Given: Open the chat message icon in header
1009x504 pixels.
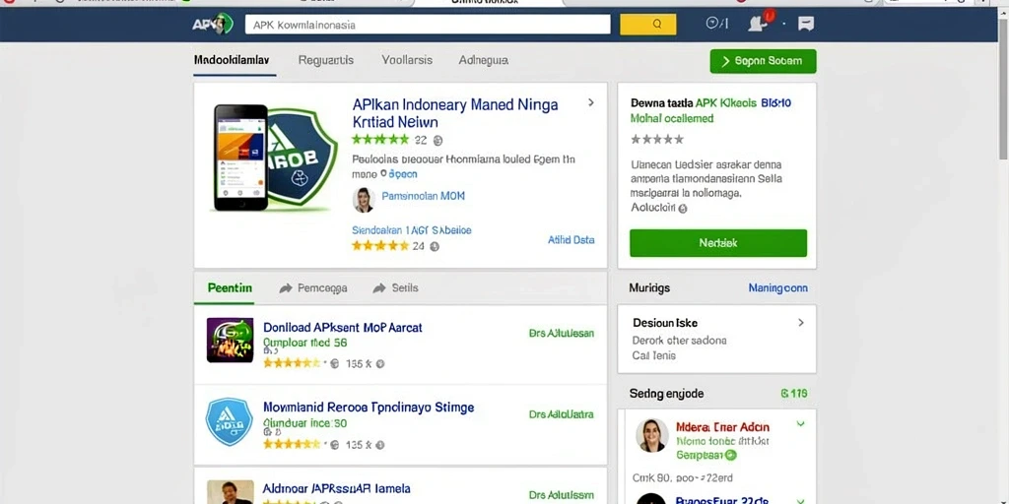Looking at the screenshot, I should (x=806, y=25).
